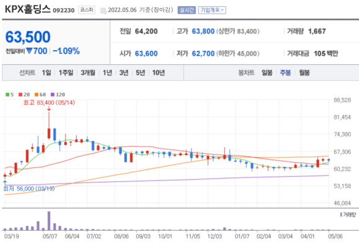Click the 거래대금 value 105 백만
This screenshot has height=243, width=359.
pyautogui.click(x=326, y=54)
